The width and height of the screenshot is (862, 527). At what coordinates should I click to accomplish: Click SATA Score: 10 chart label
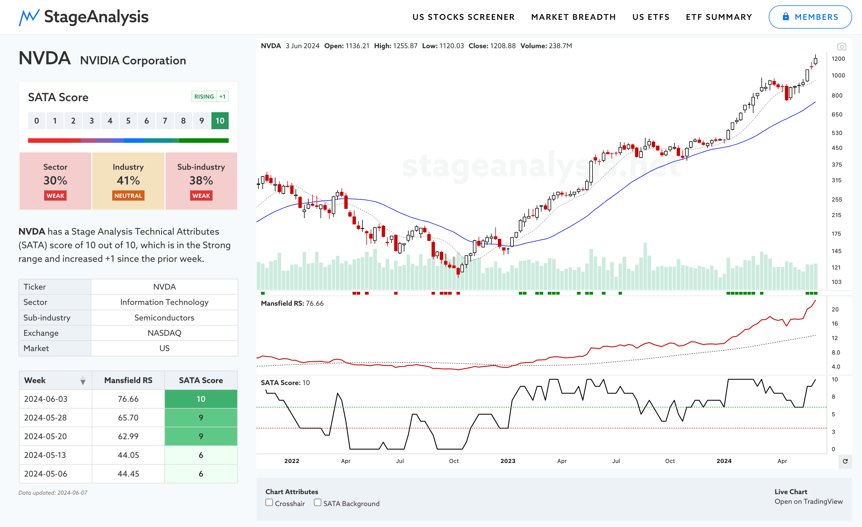click(x=285, y=382)
